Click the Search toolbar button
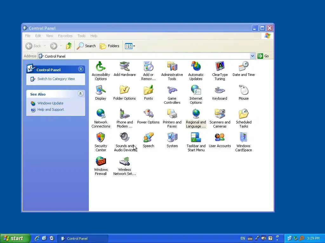 tap(86, 46)
